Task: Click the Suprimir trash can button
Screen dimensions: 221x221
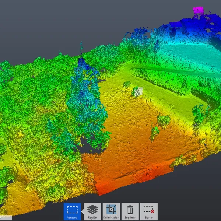Action: pyautogui.click(x=130, y=211)
